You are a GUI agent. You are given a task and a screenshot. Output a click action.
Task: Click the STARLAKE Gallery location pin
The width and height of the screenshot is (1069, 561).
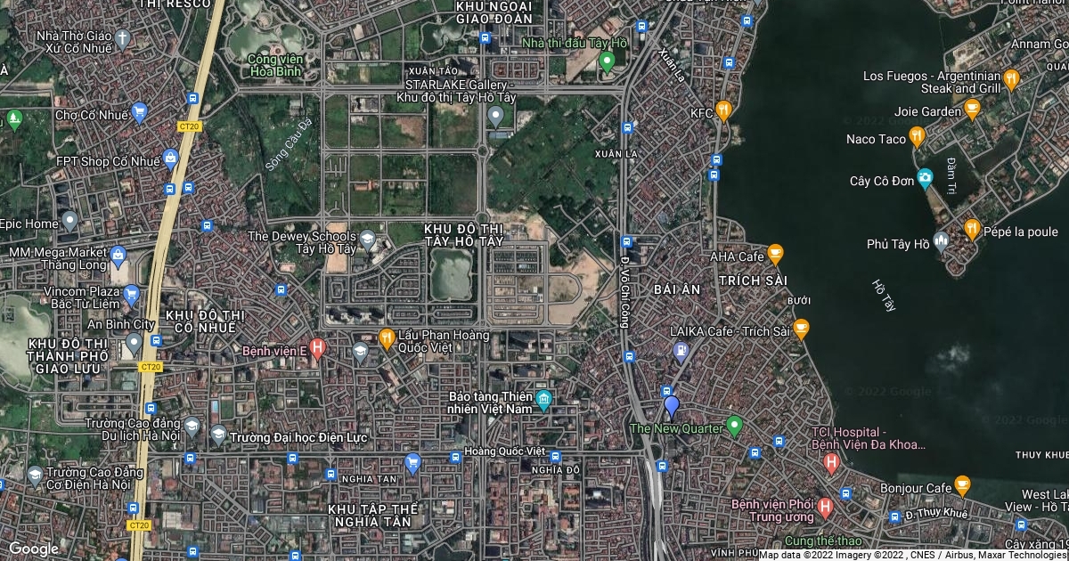496,116
